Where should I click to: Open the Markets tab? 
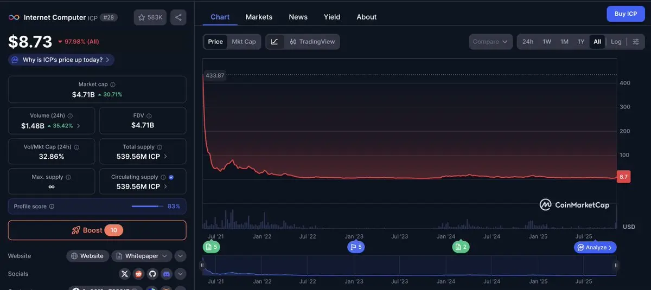[259, 17]
